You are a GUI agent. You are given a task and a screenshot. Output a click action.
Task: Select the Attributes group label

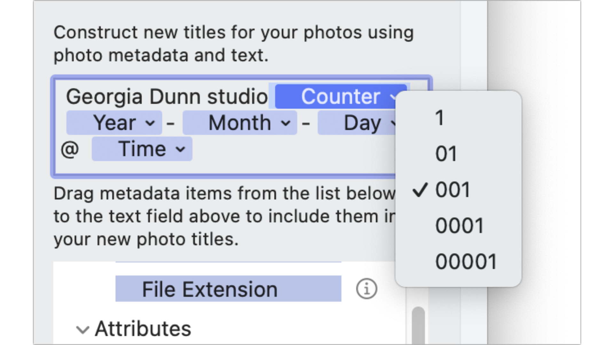click(143, 329)
